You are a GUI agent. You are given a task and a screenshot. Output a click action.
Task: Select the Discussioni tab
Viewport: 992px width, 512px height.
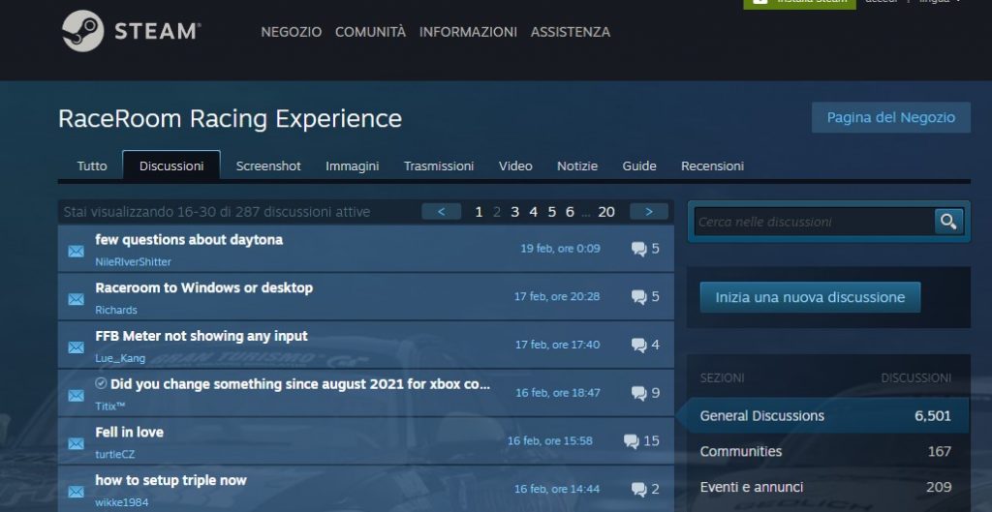pos(171,166)
